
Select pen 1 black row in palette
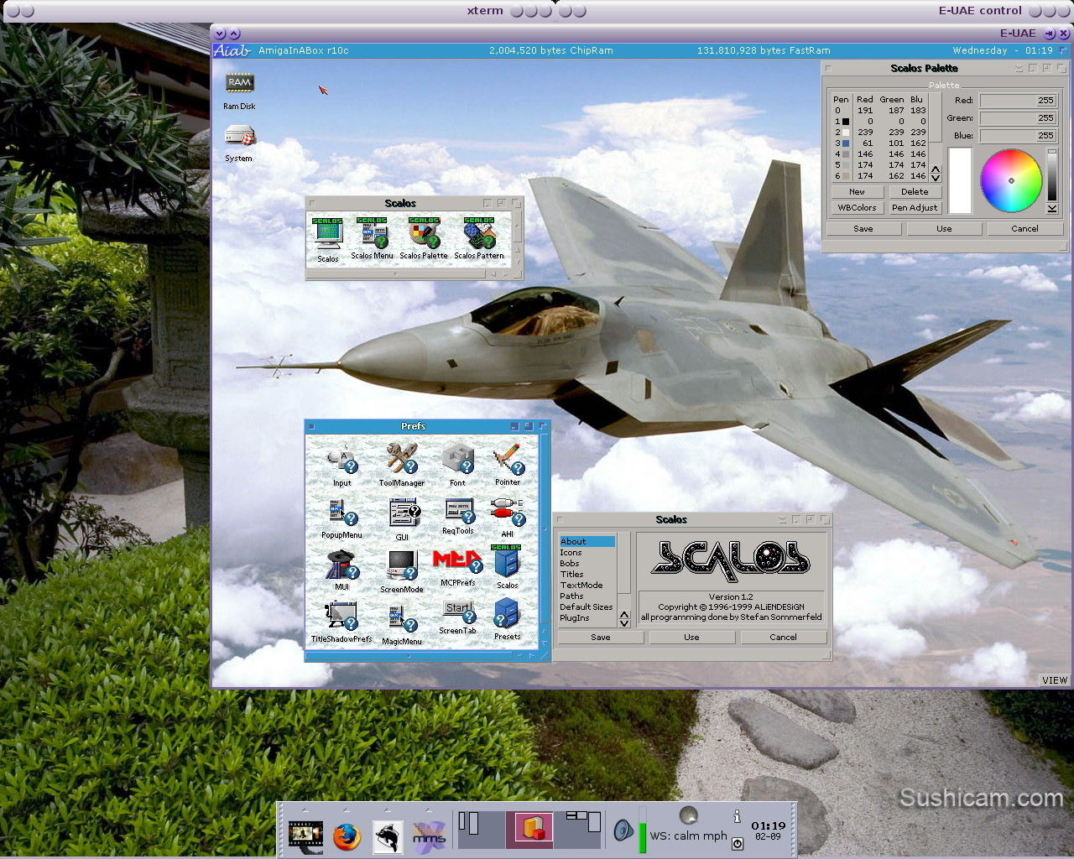pos(879,122)
